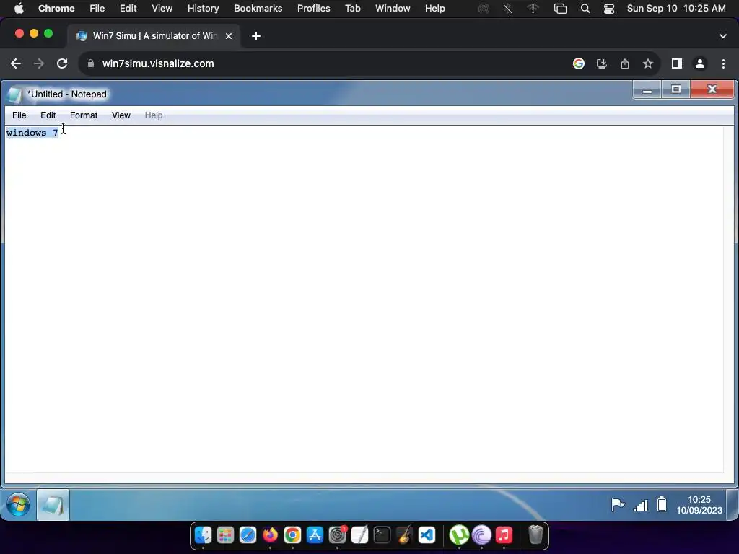This screenshot has height=554, width=739.
Task: Click the Notepad title bar icon
Action: pos(14,94)
